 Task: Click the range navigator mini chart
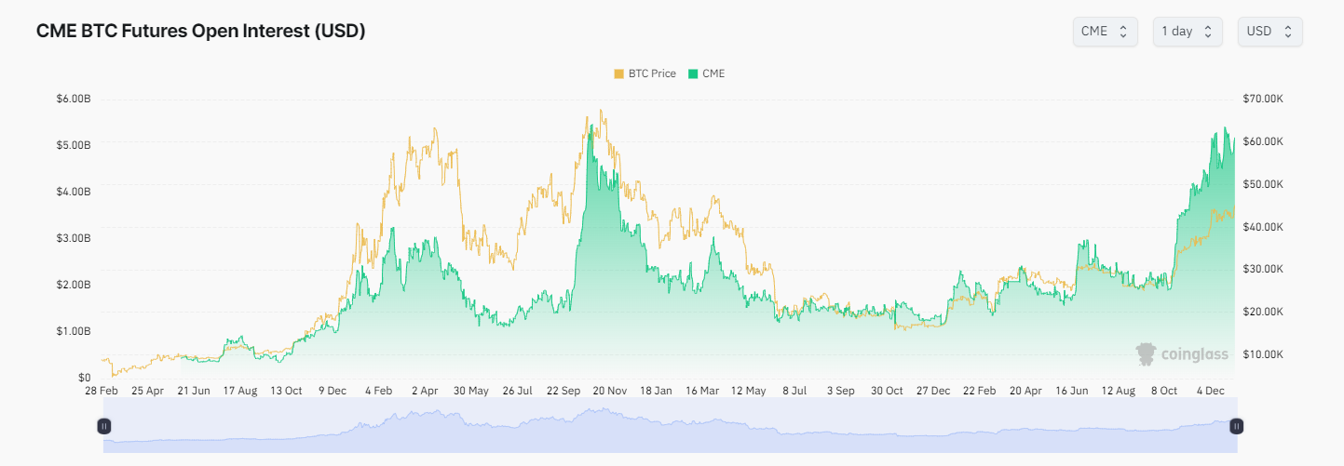[671, 426]
